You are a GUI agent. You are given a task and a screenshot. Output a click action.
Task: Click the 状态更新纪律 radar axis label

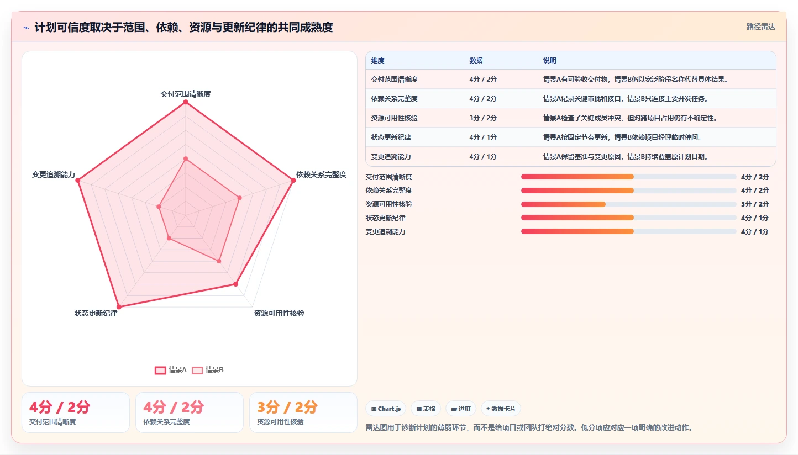[x=96, y=313]
